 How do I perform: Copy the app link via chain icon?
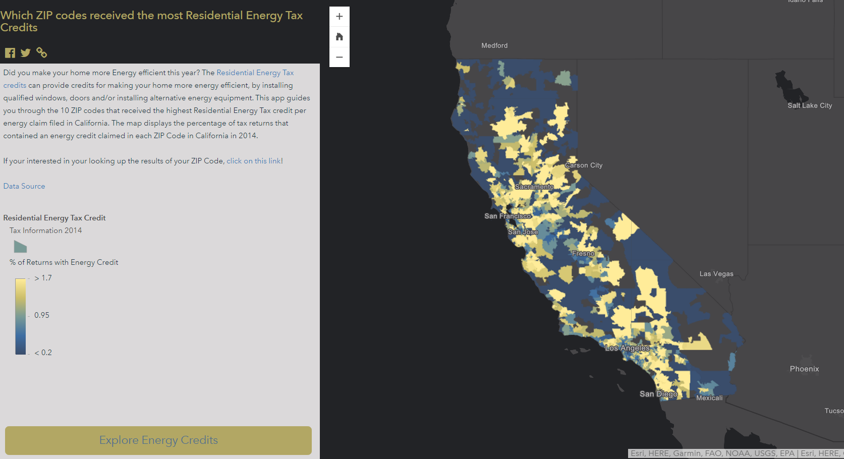pyautogui.click(x=42, y=52)
